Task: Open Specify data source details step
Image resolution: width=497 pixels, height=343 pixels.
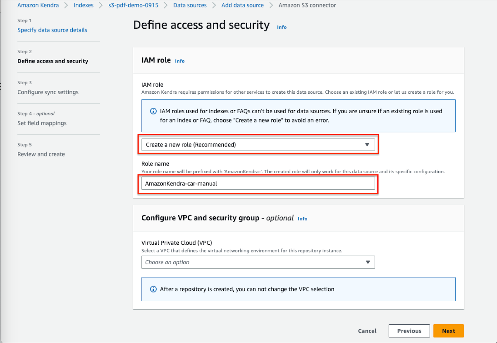Action: click(52, 30)
